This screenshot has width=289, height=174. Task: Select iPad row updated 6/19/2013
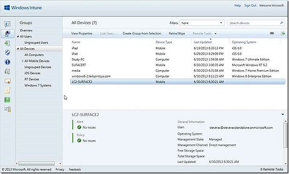178,48
